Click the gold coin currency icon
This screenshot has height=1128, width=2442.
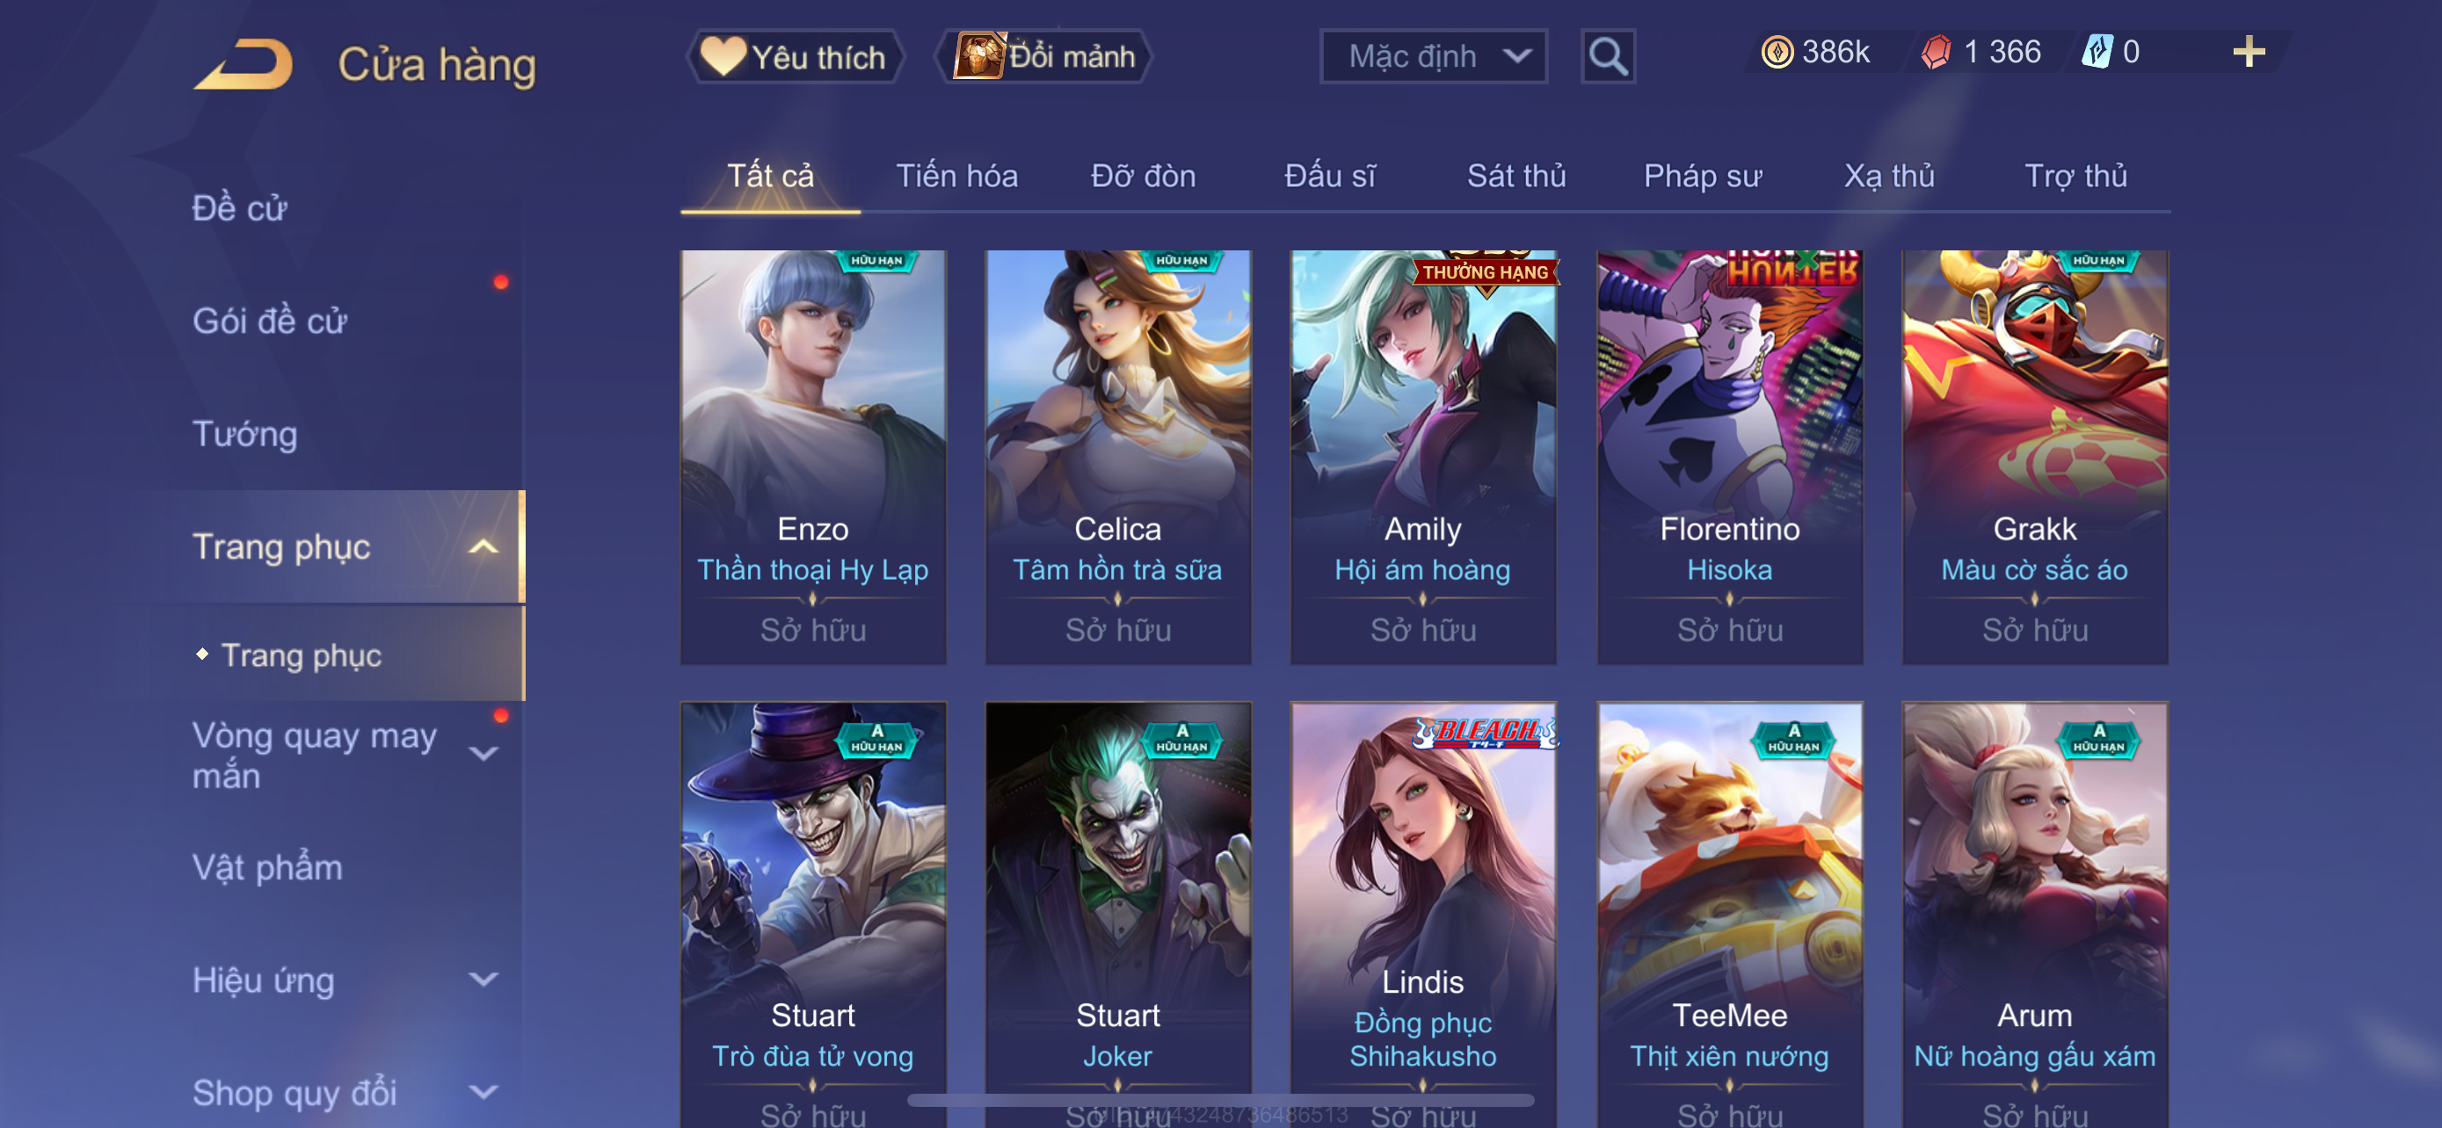click(1777, 52)
